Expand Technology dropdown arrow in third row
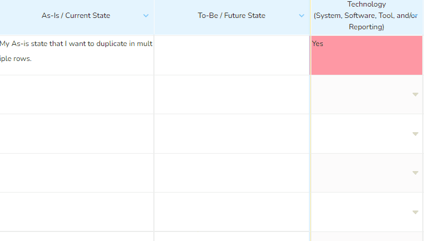This screenshot has width=424, height=241. [x=416, y=134]
